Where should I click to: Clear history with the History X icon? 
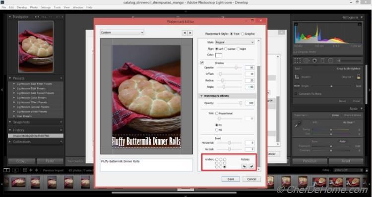point(61,130)
